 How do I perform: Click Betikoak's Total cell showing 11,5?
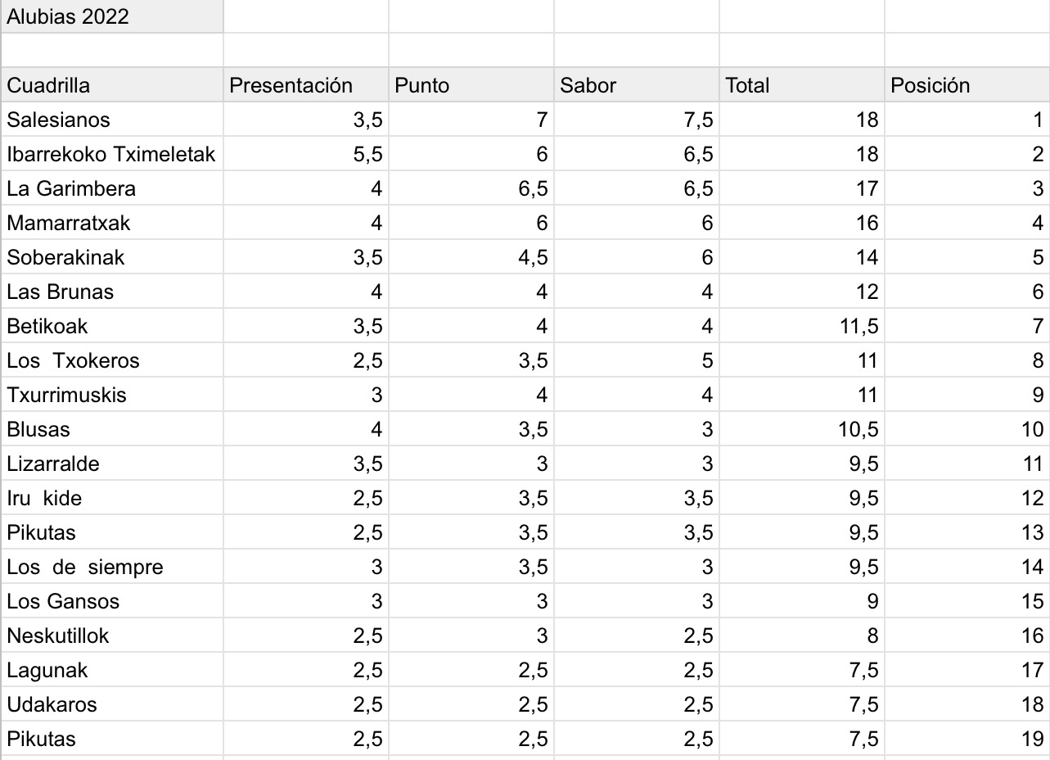click(802, 326)
